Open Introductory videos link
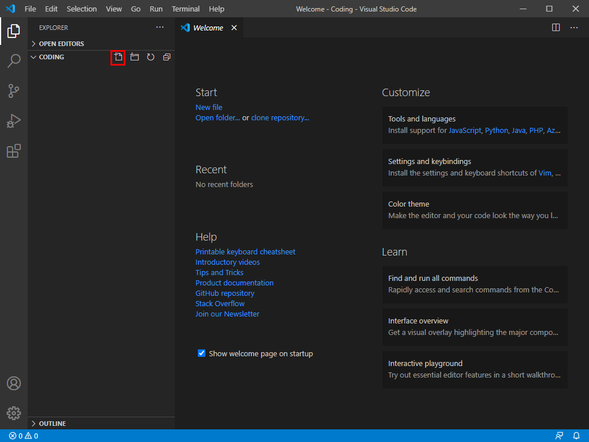The image size is (589, 442). point(228,262)
